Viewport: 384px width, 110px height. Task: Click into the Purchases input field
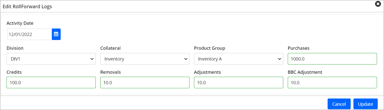(332, 59)
